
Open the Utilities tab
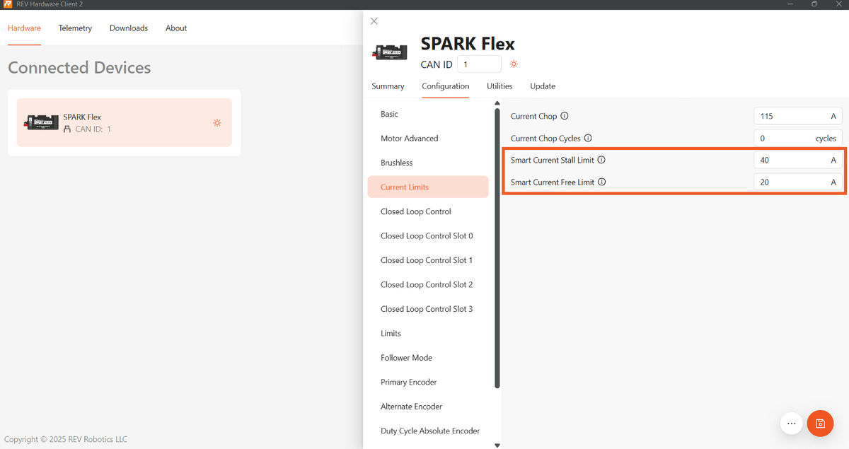(x=499, y=86)
